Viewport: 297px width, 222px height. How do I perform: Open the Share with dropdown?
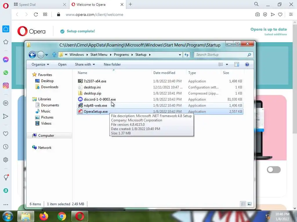85,64
